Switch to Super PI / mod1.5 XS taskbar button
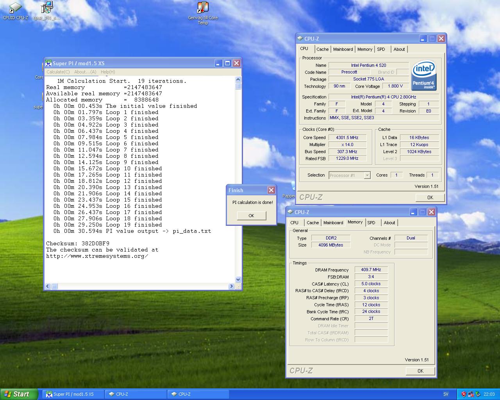 [x=73, y=394]
